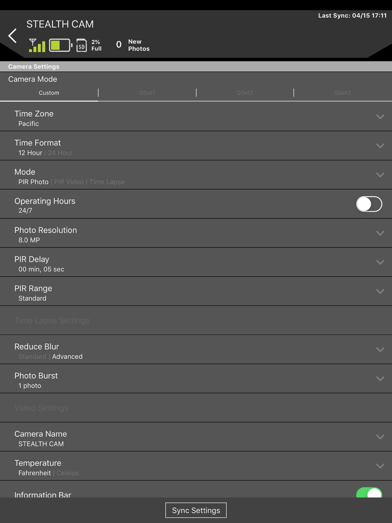Tap the cellular signal strength icon

click(x=37, y=45)
